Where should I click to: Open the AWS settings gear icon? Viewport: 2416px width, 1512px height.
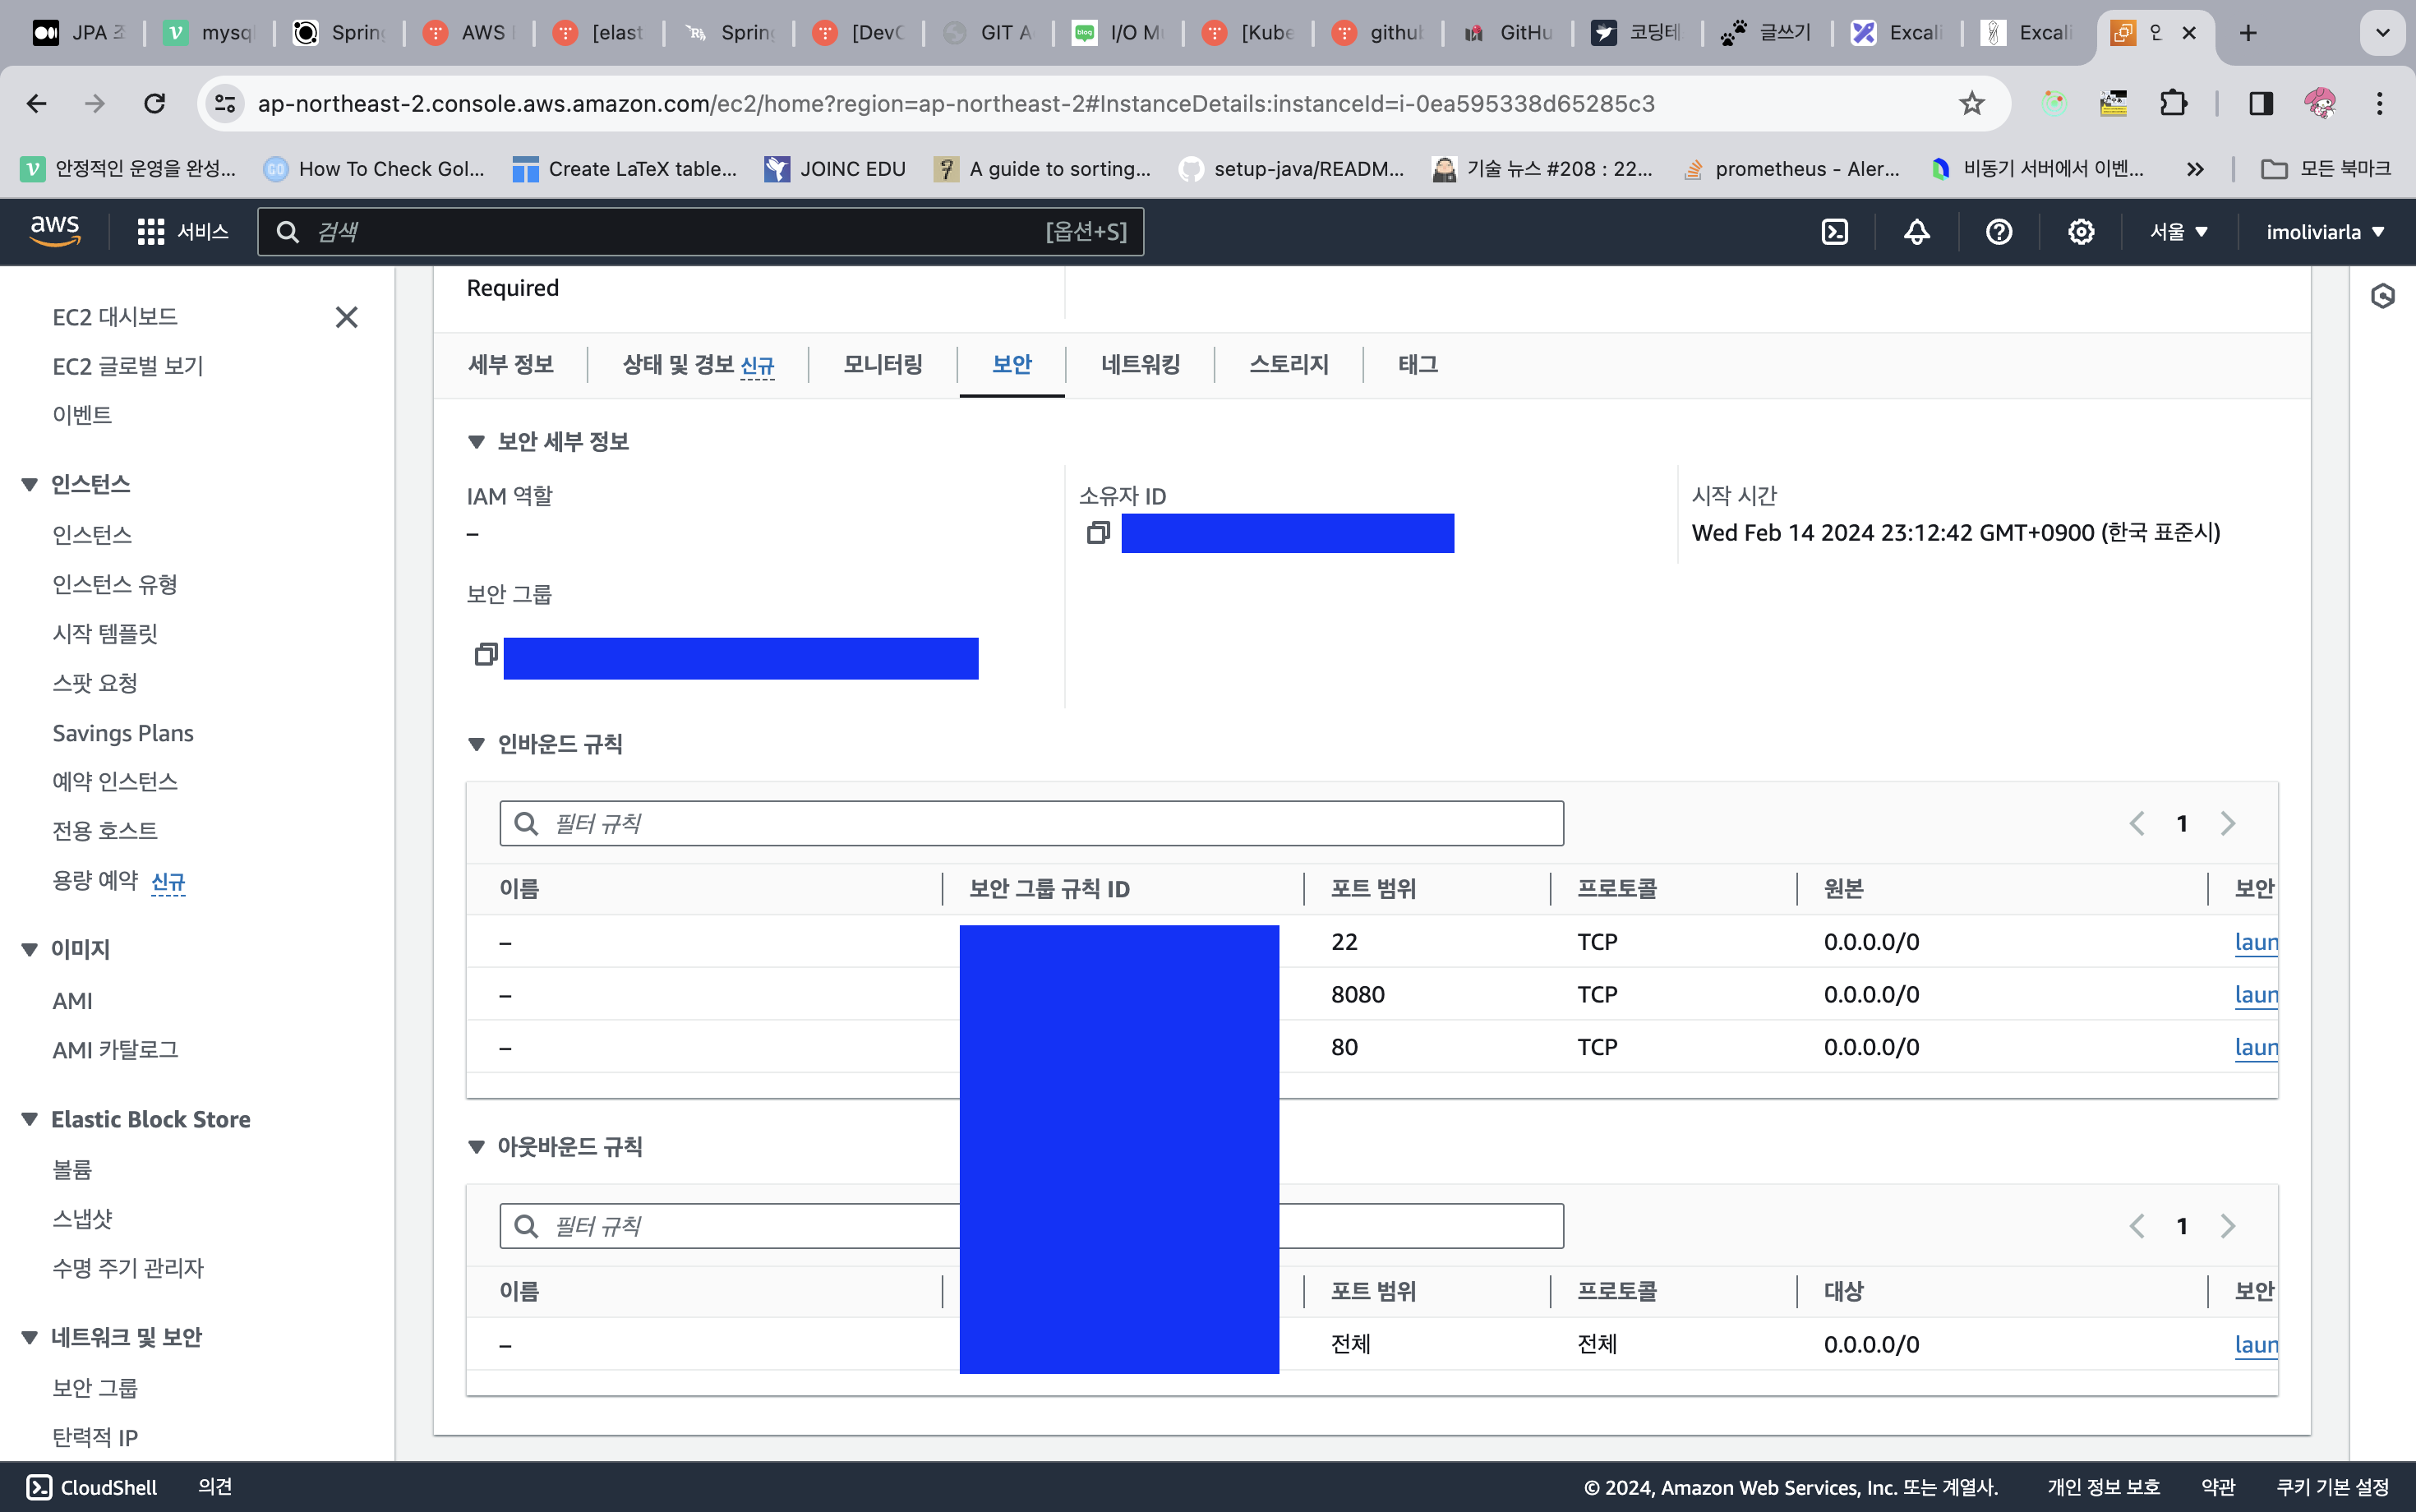[x=2080, y=232]
